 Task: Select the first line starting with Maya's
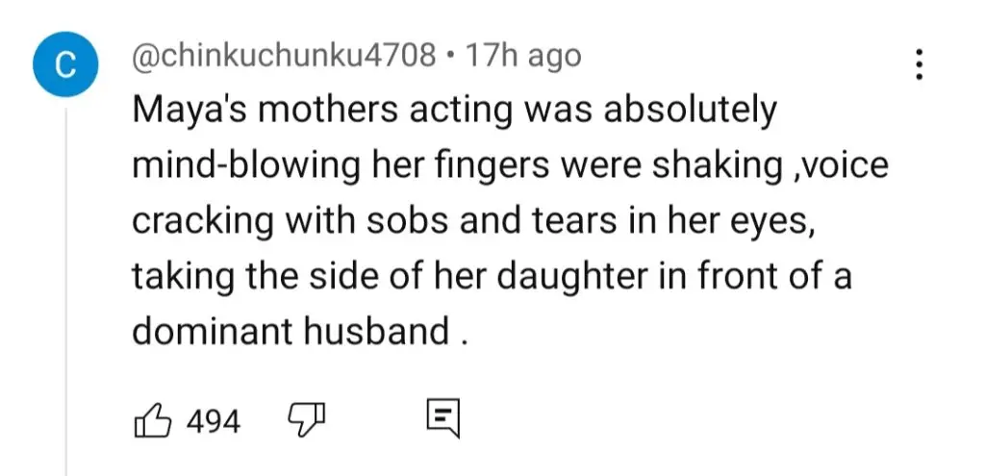tap(455, 111)
